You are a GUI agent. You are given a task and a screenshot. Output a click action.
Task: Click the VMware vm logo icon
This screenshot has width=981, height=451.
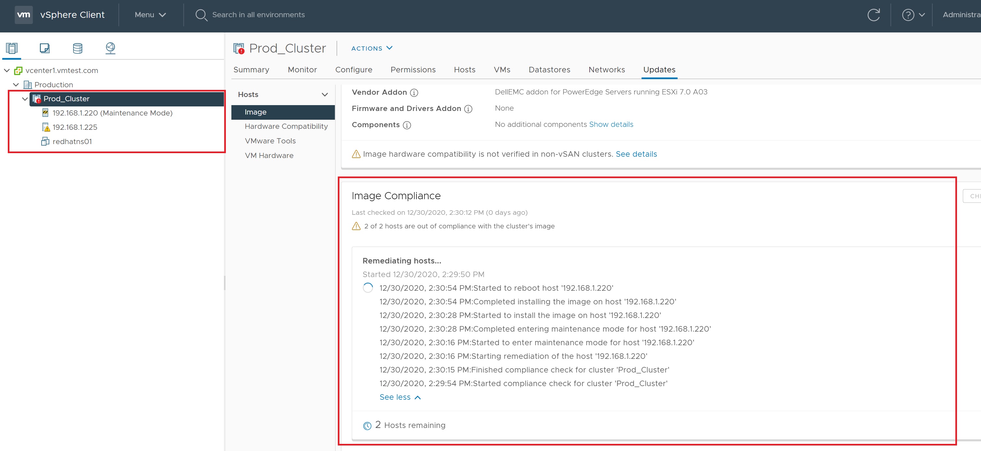point(24,15)
